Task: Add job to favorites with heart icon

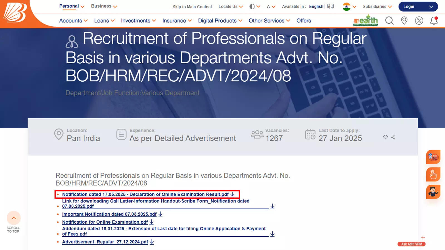Action: click(x=385, y=137)
